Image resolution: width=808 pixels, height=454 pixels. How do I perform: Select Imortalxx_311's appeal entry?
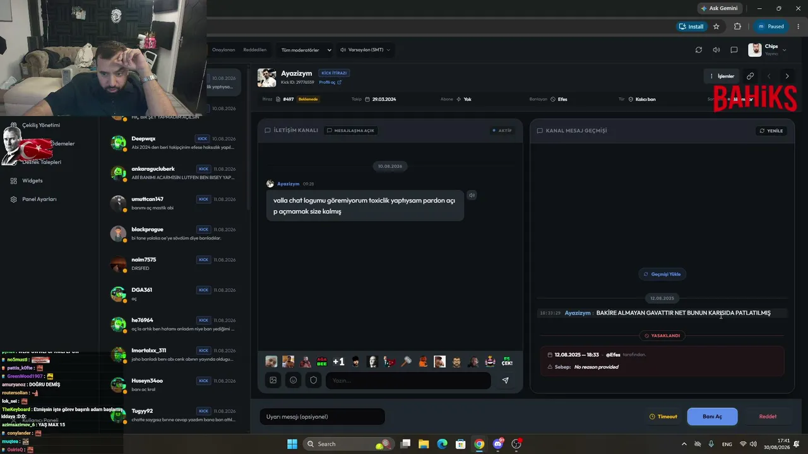tap(174, 355)
